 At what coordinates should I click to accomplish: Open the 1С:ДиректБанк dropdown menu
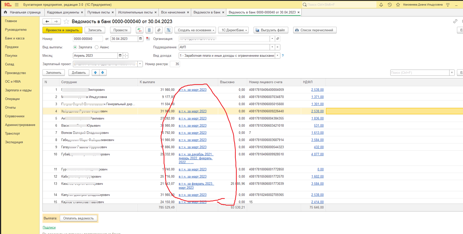click(234, 30)
